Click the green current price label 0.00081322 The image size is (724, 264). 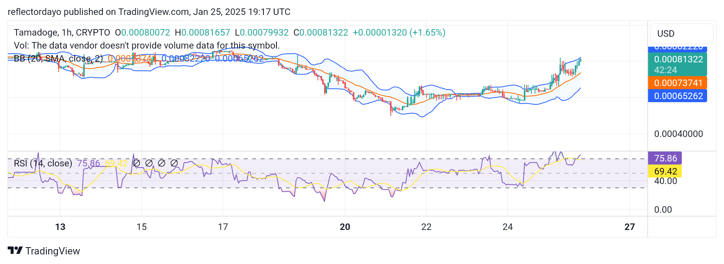tap(678, 59)
